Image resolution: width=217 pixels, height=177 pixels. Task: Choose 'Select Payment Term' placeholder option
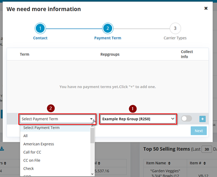pos(55,128)
